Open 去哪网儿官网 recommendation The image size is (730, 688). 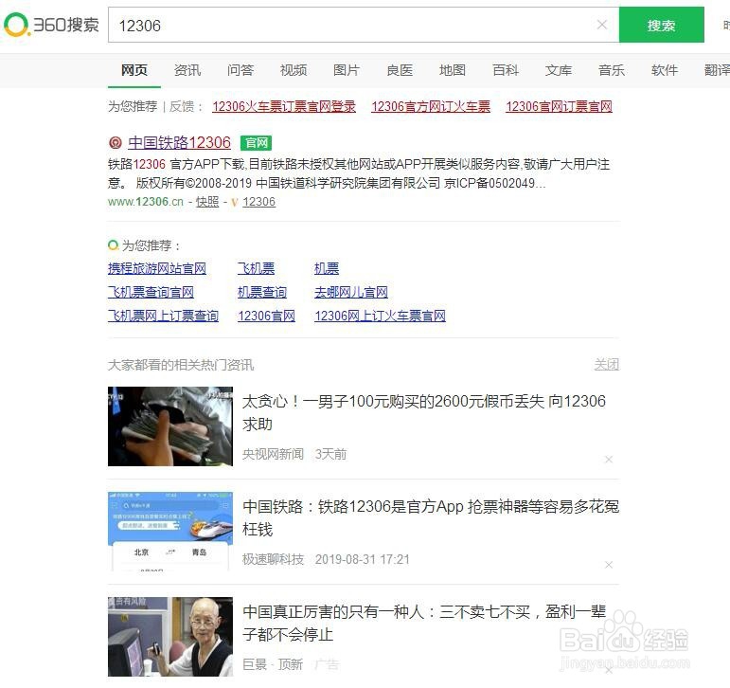[351, 292]
